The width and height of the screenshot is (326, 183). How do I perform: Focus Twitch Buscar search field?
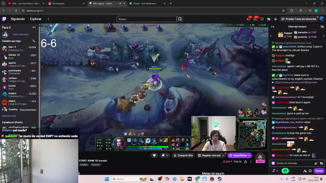click(x=147, y=19)
